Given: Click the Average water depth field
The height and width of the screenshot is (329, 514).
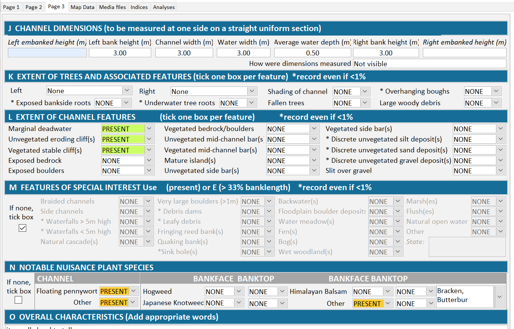Looking at the screenshot, I should pyautogui.click(x=313, y=53).
